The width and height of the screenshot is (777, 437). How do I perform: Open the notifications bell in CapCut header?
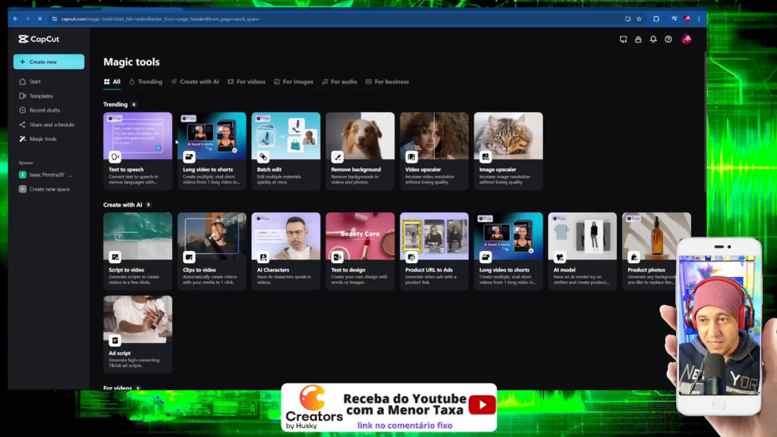[653, 39]
